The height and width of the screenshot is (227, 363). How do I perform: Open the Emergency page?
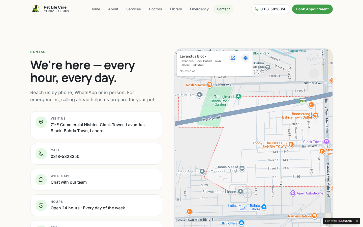pos(199,9)
